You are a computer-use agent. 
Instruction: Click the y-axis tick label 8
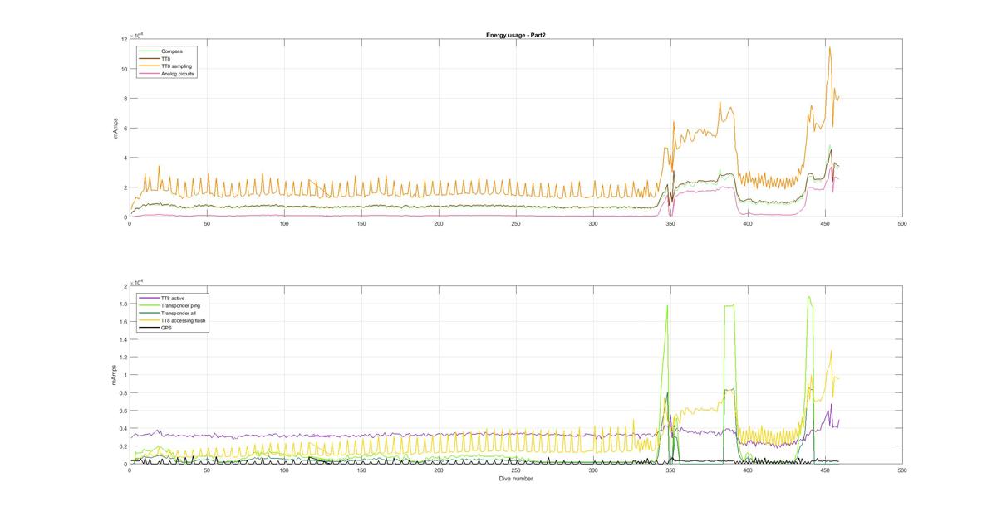coord(125,99)
